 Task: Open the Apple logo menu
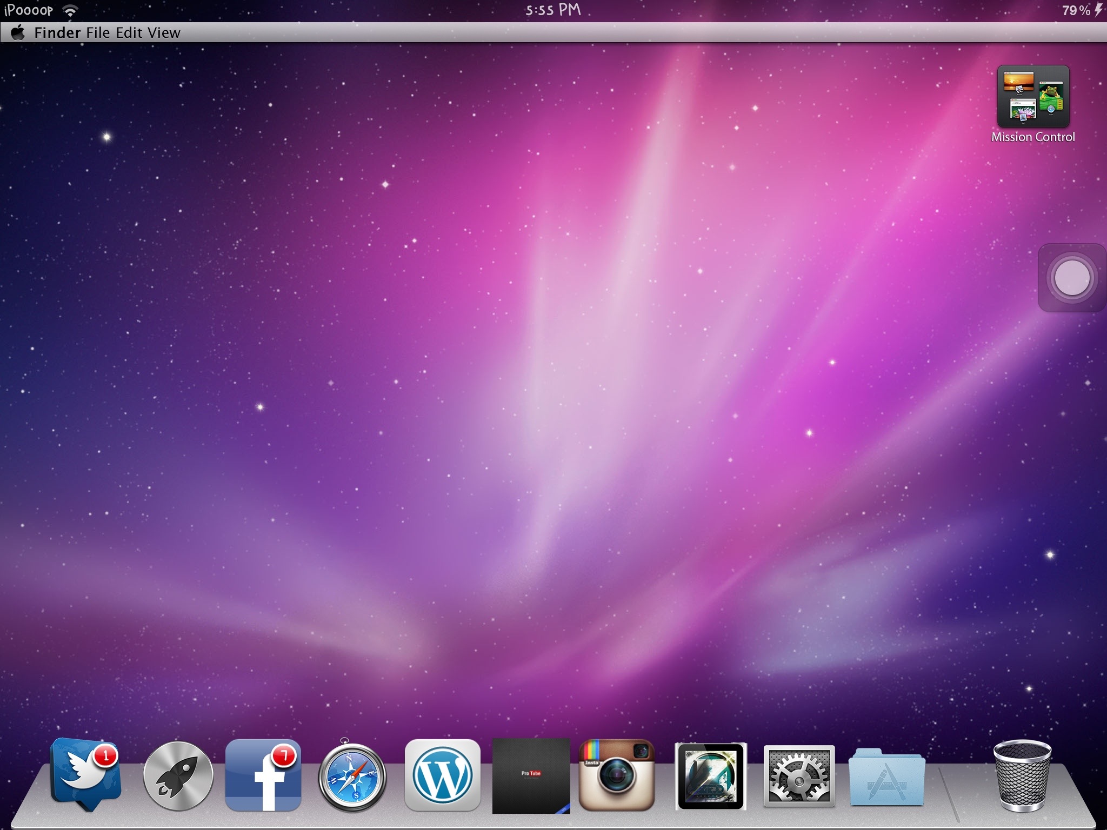(18, 32)
